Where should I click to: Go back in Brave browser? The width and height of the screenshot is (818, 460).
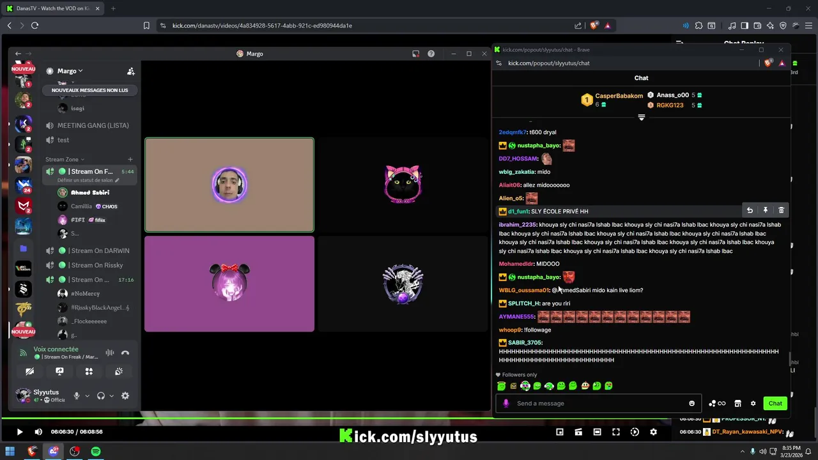9,26
